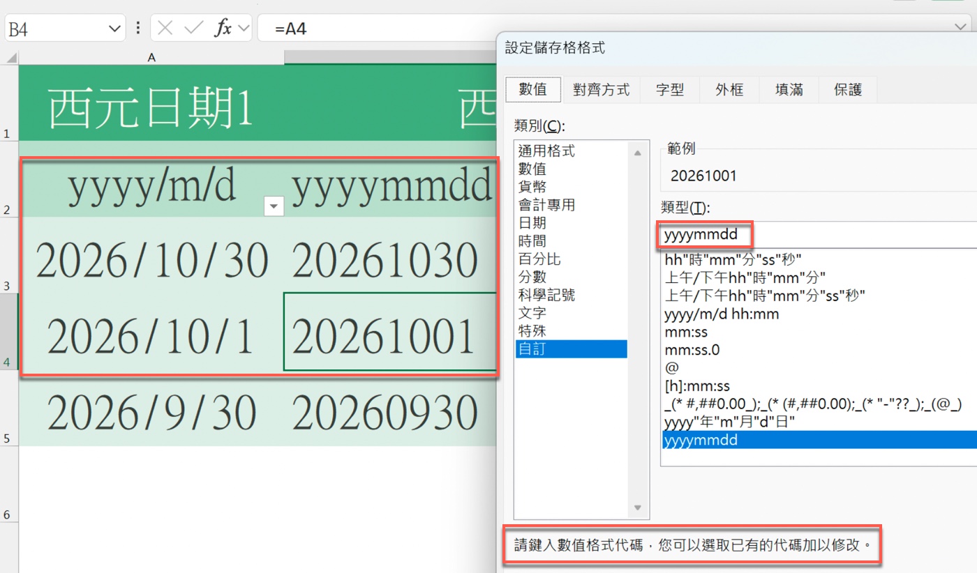Image resolution: width=977 pixels, height=573 pixels.
Task: Switch to the 數值 tab
Action: tap(533, 89)
